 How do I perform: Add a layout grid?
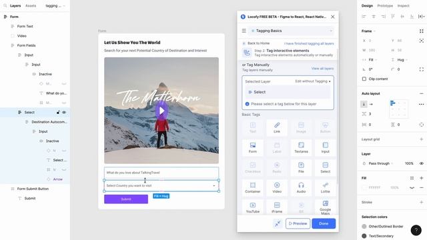point(421,139)
